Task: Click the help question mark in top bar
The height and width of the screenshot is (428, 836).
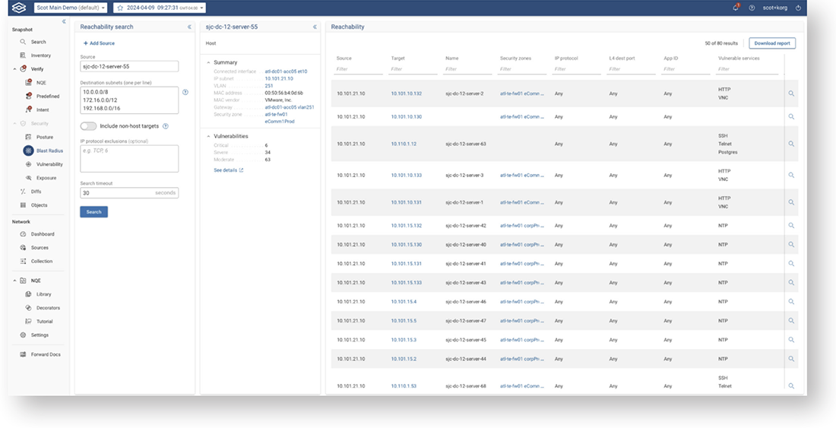Action: (x=752, y=8)
